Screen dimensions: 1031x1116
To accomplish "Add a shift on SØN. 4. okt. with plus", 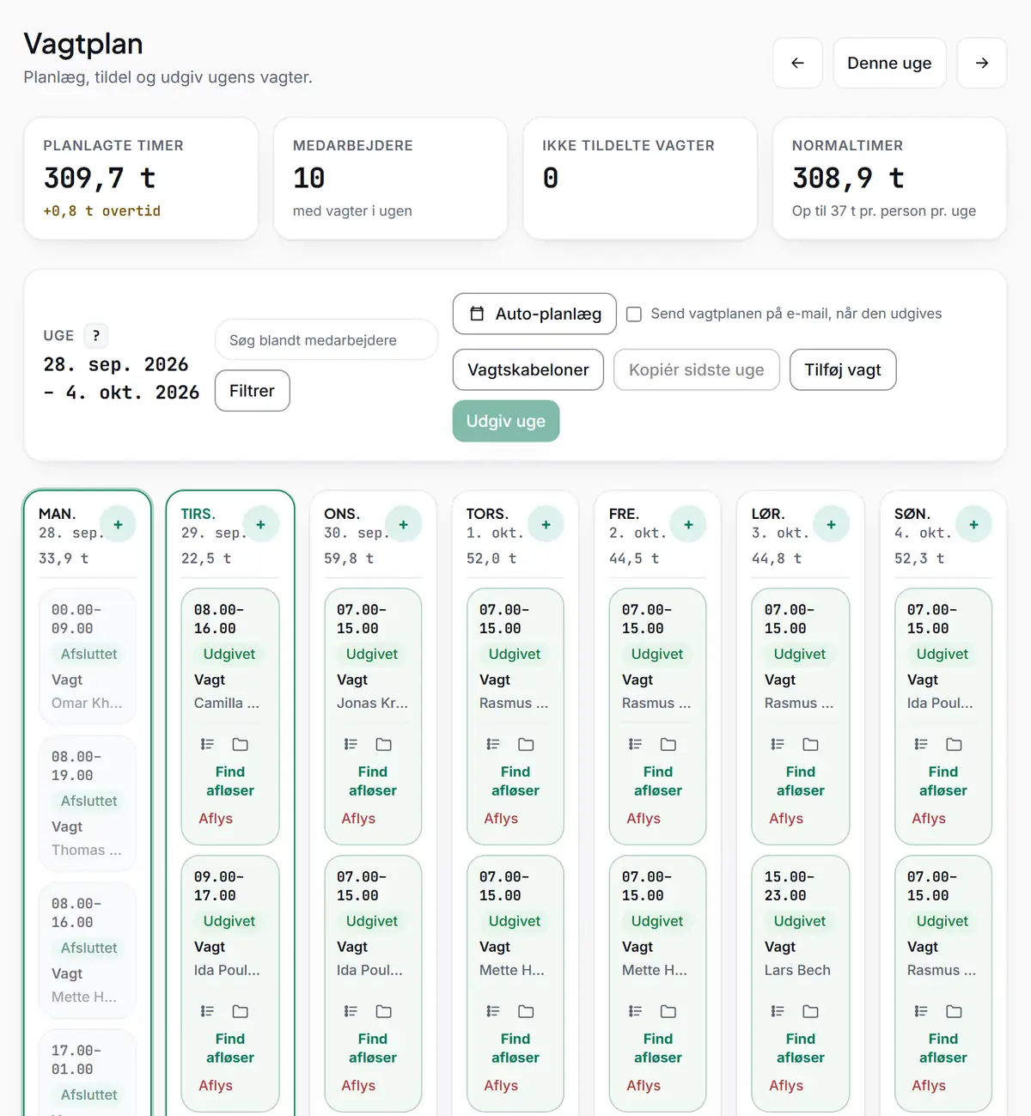I will pos(974,524).
